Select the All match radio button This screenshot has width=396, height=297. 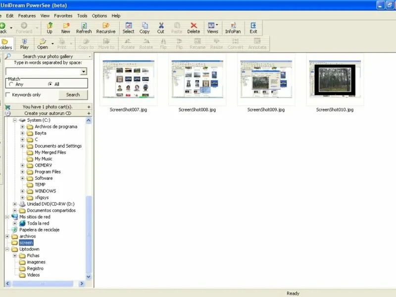point(50,85)
